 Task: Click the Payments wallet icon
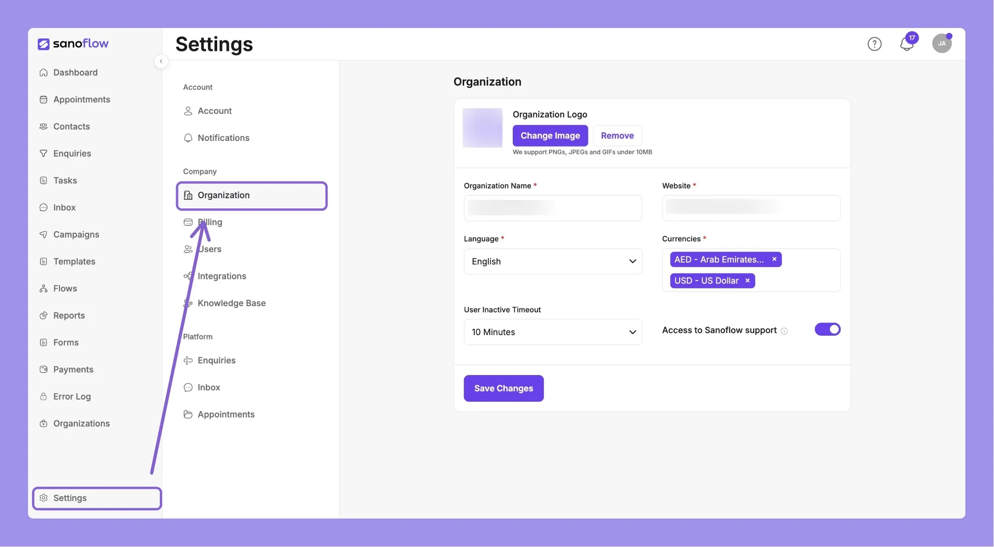(x=43, y=370)
